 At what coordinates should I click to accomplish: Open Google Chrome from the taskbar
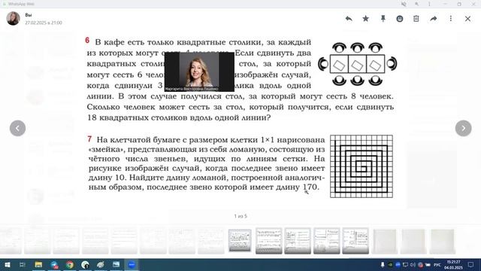(x=70, y=264)
